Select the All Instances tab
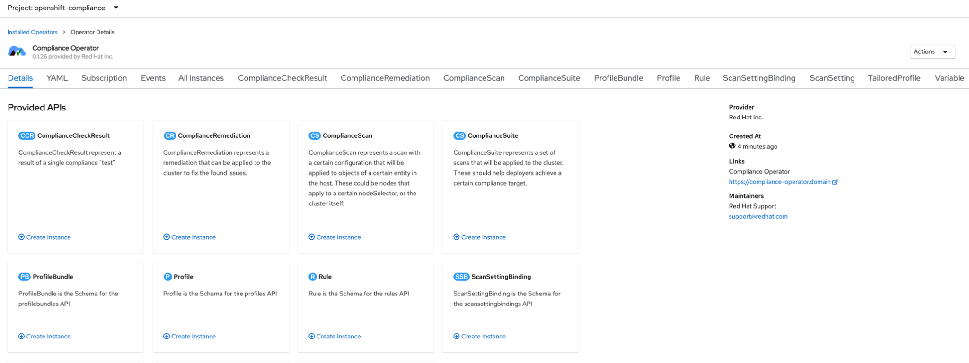The height and width of the screenshot is (363, 969). pos(201,78)
